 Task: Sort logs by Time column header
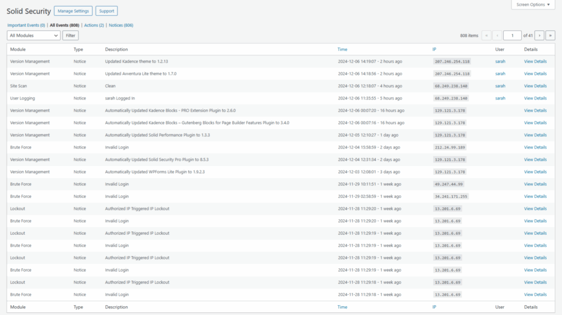[x=342, y=49]
